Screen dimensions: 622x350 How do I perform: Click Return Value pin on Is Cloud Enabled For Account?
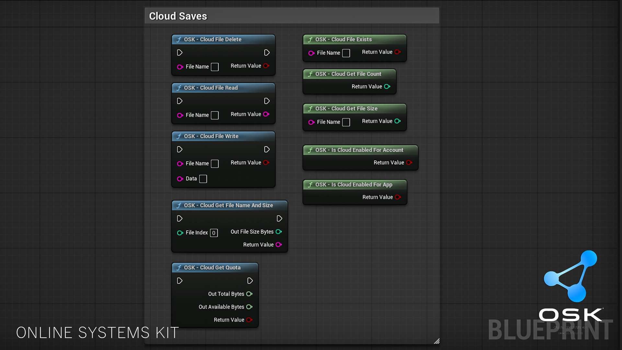coord(409,162)
